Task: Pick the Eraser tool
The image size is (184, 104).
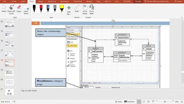Action: 19,8
